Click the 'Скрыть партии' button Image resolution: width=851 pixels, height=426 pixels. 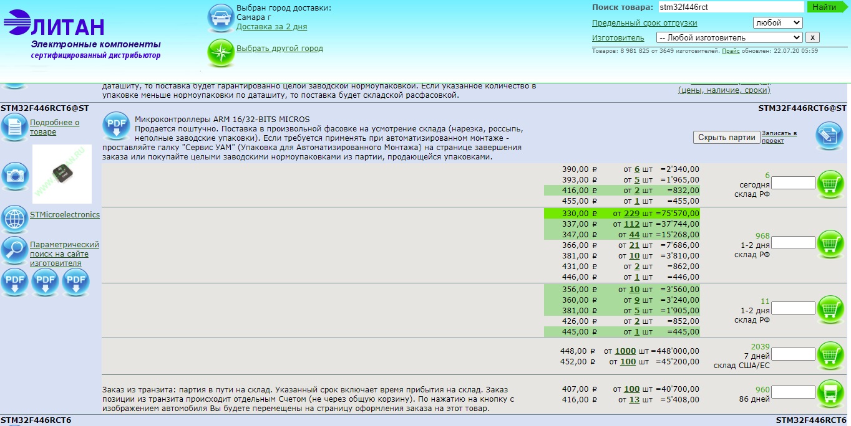[727, 137]
